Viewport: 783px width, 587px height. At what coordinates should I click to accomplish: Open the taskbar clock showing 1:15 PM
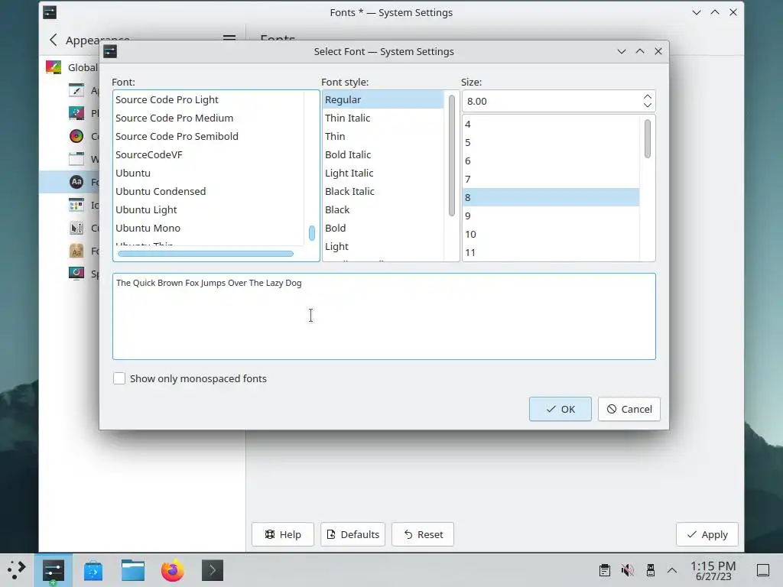click(713, 570)
